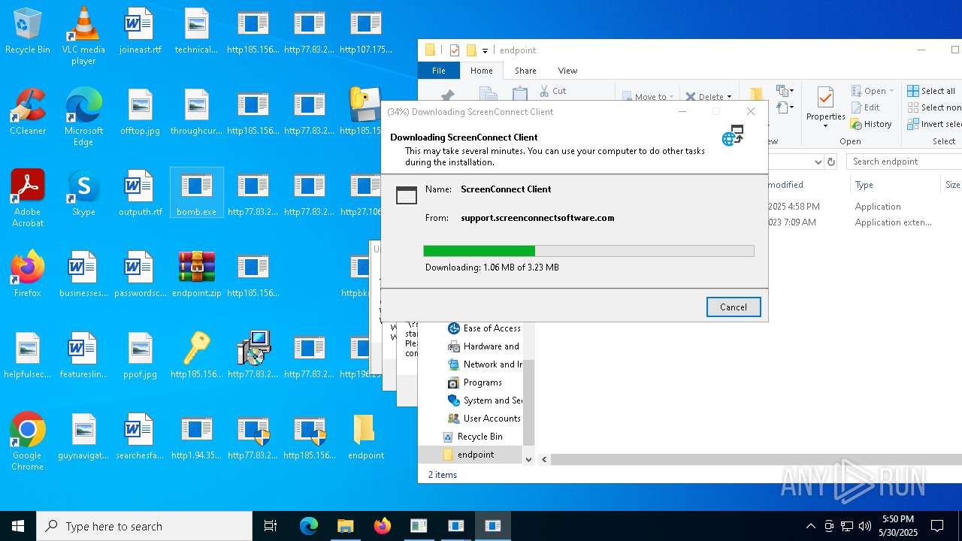This screenshot has height=541, width=962.
Task: Select the Firefox desktop shortcut
Action: (x=28, y=274)
